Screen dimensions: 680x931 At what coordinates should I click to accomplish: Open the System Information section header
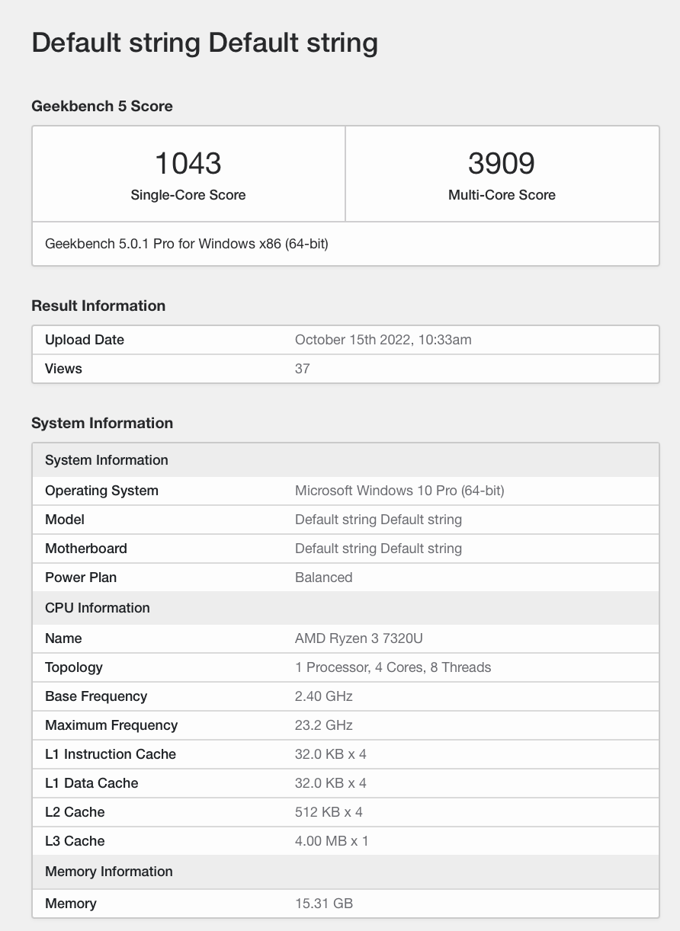pyautogui.click(x=101, y=423)
